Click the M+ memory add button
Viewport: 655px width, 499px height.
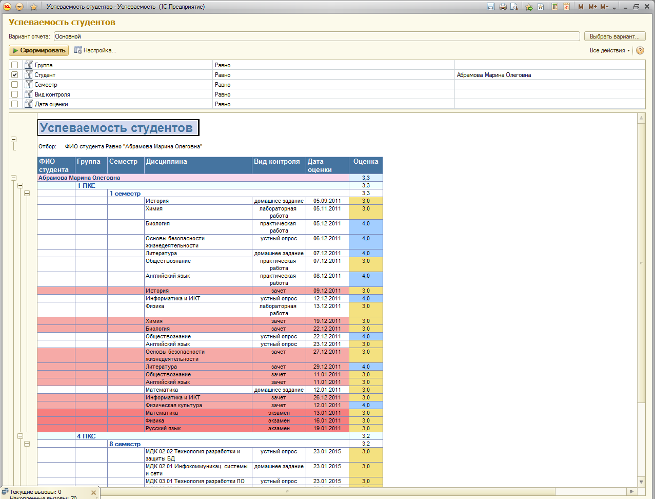(x=593, y=7)
